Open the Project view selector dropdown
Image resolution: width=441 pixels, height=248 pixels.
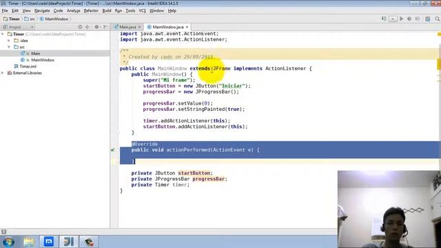coord(32,27)
